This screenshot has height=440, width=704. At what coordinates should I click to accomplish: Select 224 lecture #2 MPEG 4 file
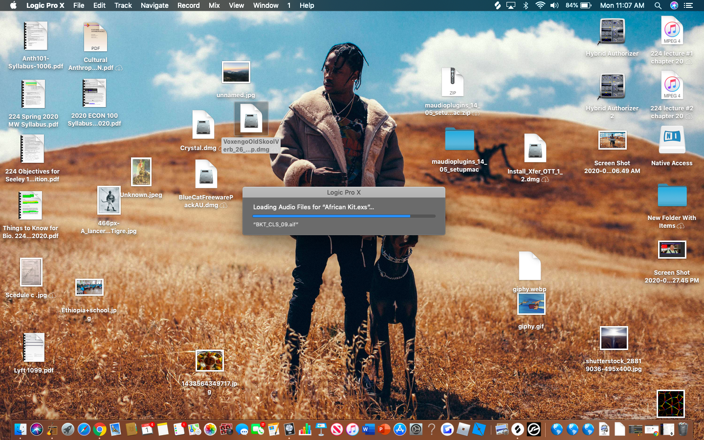click(x=672, y=86)
